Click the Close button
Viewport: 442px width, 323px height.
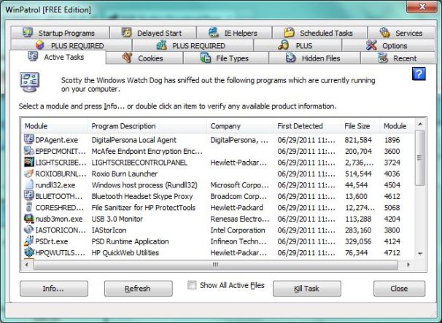coord(399,288)
